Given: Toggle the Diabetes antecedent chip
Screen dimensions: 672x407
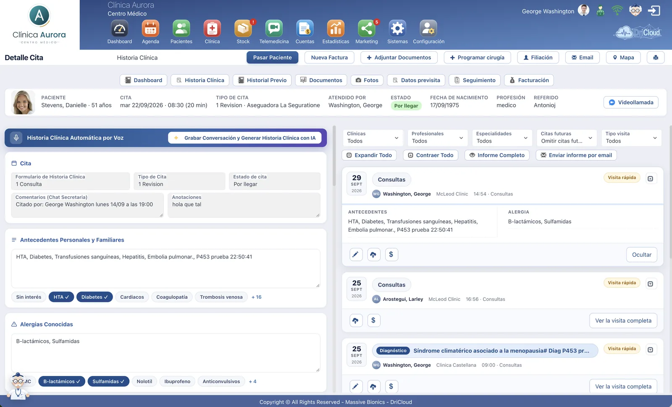Looking at the screenshot, I should coord(94,297).
